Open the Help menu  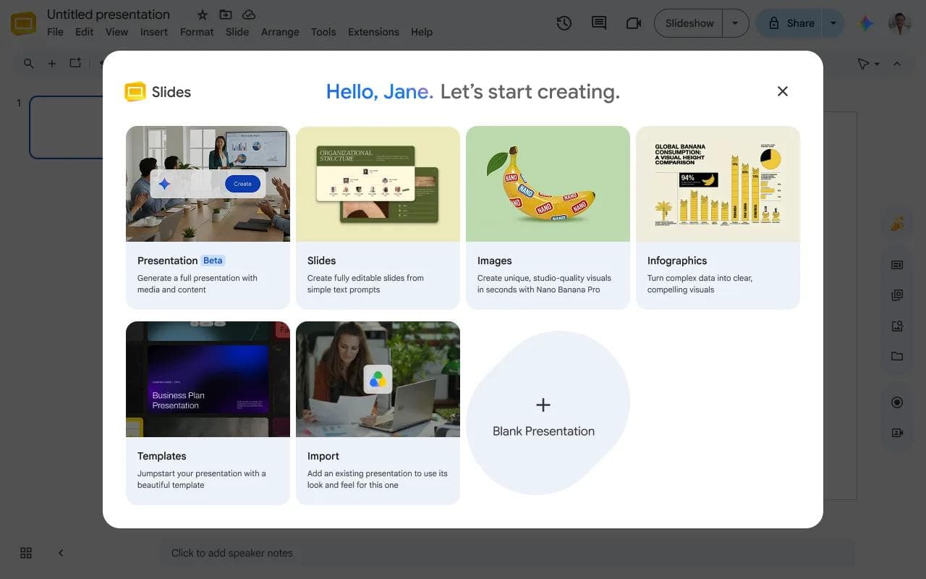coord(422,32)
